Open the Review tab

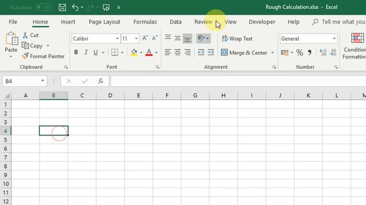tap(204, 22)
